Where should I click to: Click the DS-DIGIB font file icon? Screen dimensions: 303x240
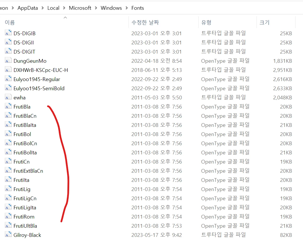pos(8,33)
